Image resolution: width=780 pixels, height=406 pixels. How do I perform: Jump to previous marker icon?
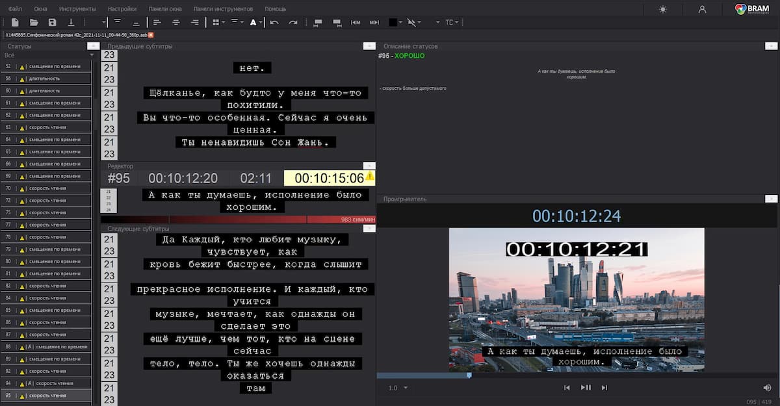coord(356,22)
